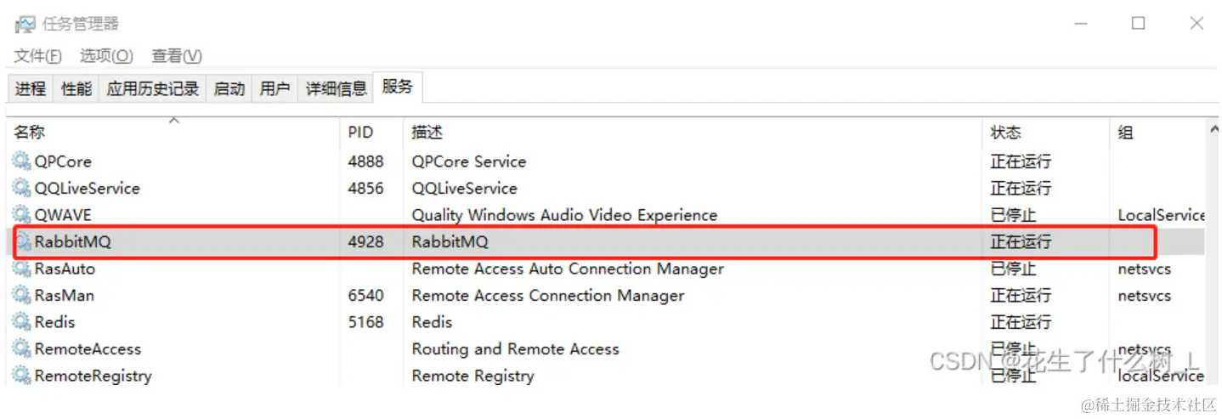This screenshot has height=419, width=1222.
Task: Click the scrollbar up arrow in services list
Action: point(1214,129)
